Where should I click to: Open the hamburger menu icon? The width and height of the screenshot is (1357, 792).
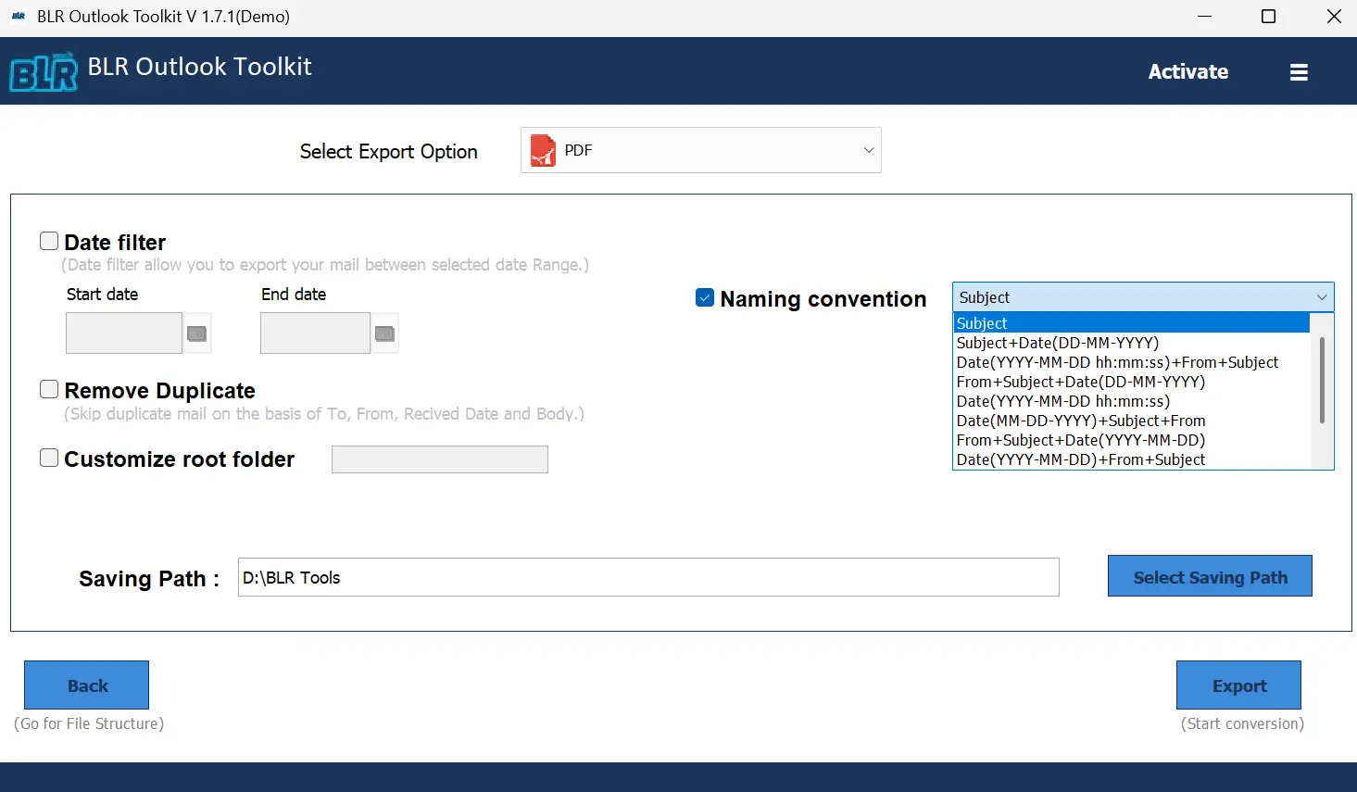click(1299, 71)
